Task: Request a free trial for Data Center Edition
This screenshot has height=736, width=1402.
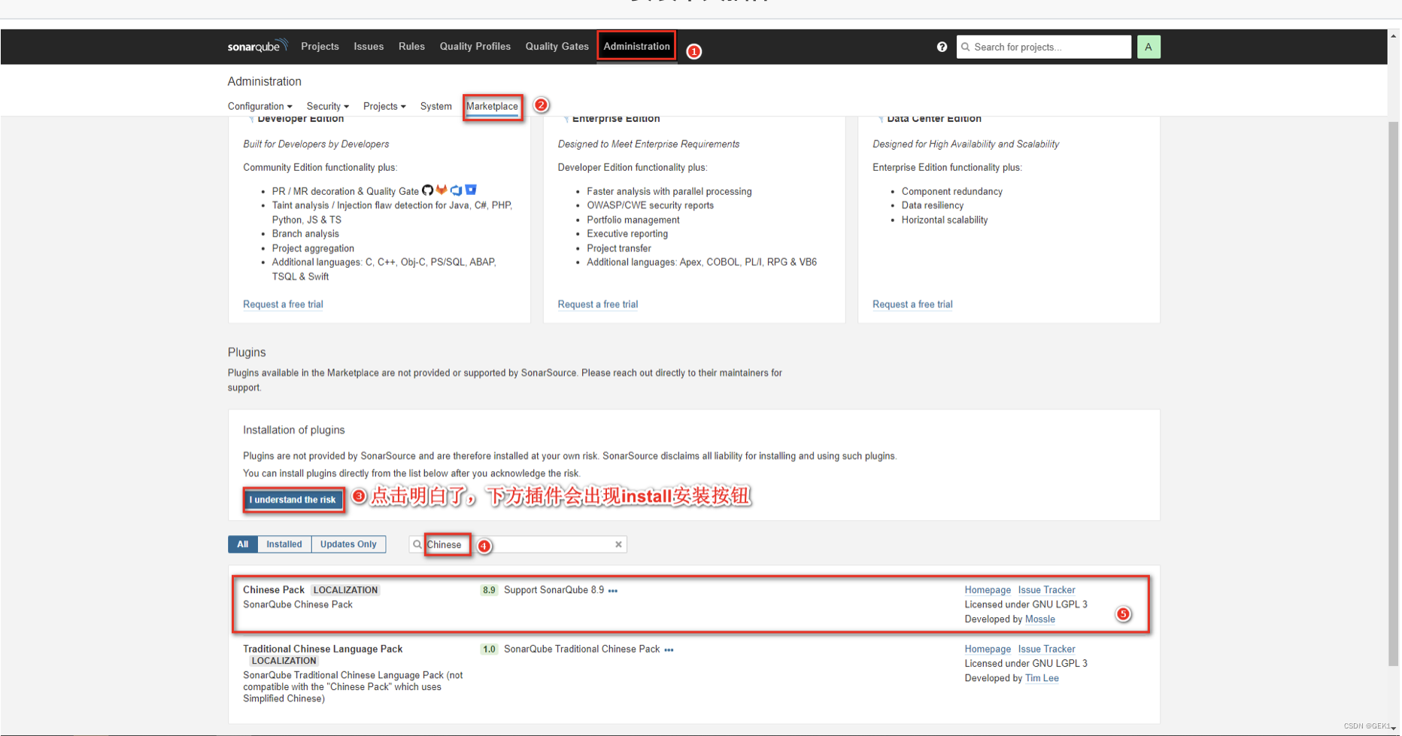Action: (912, 304)
